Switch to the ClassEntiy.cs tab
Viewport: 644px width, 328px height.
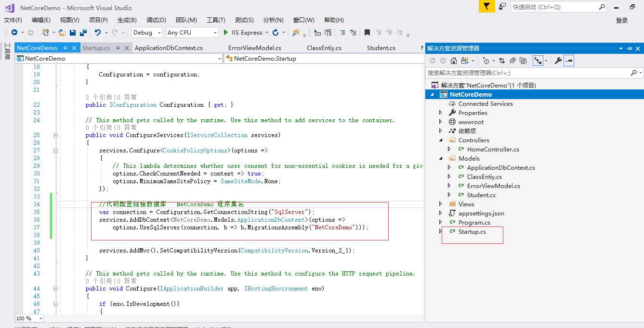pos(324,48)
